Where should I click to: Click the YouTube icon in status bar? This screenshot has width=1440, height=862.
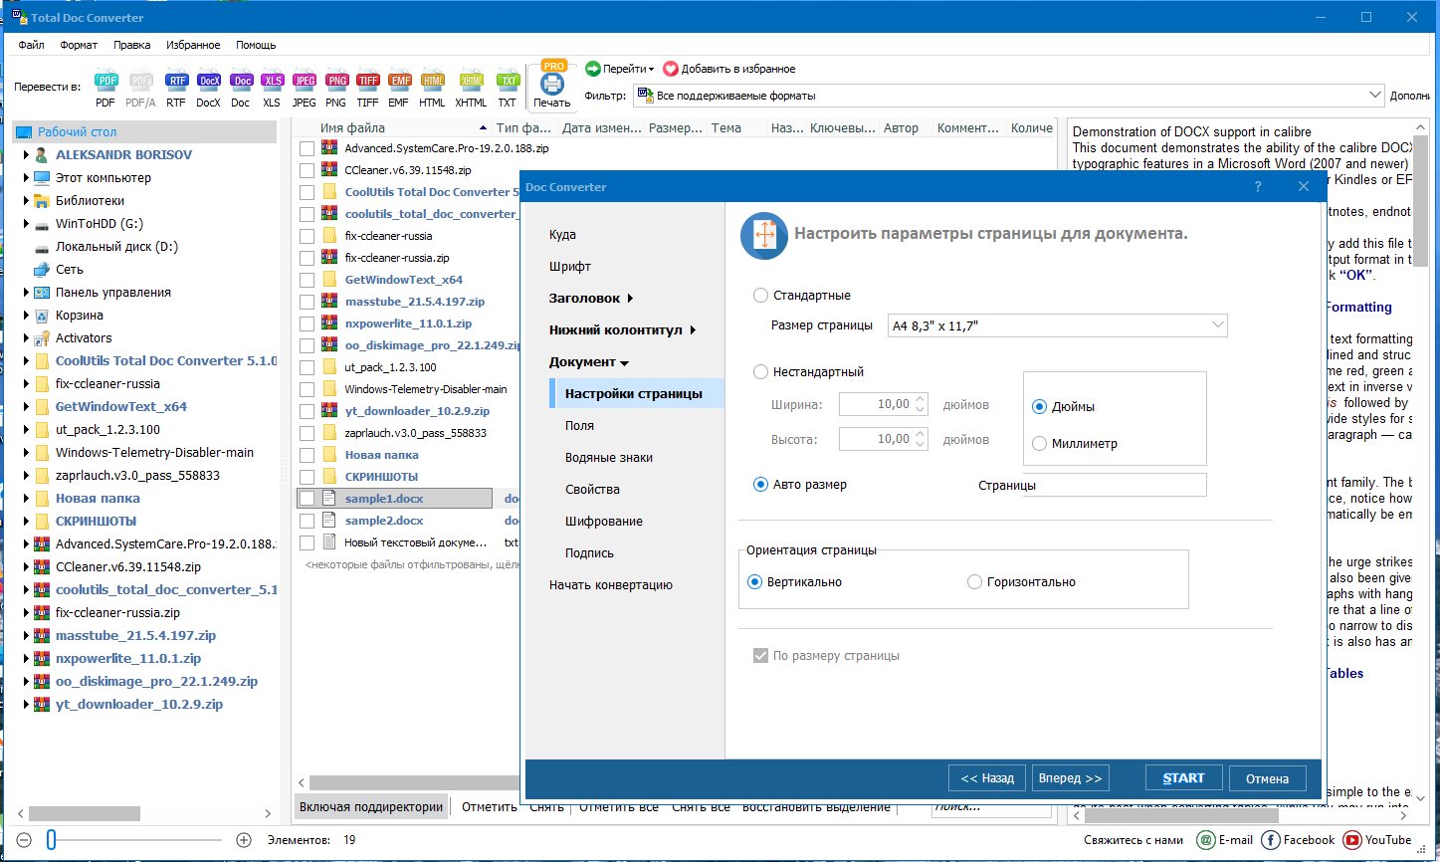[x=1352, y=840]
